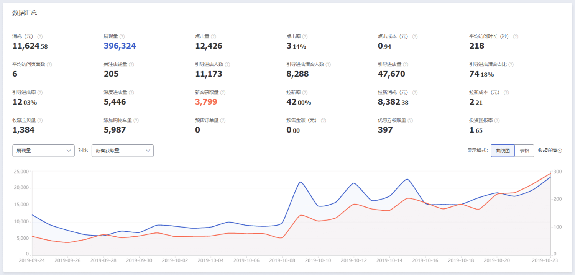Click help icon next to 消耗（元）

(40, 37)
